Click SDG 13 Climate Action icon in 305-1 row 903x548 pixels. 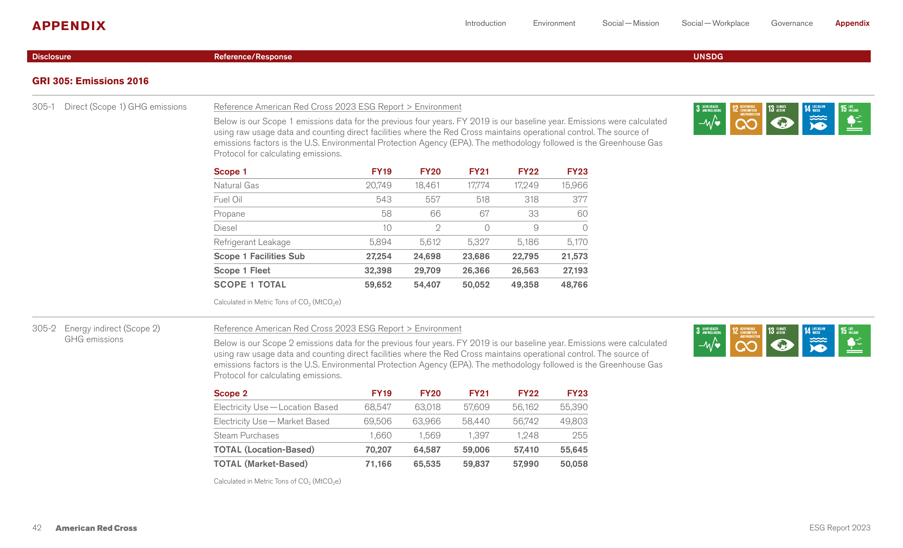click(782, 119)
